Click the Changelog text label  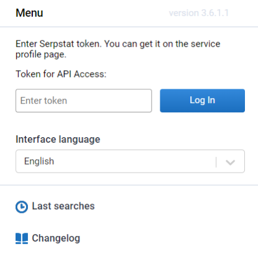[56, 238]
